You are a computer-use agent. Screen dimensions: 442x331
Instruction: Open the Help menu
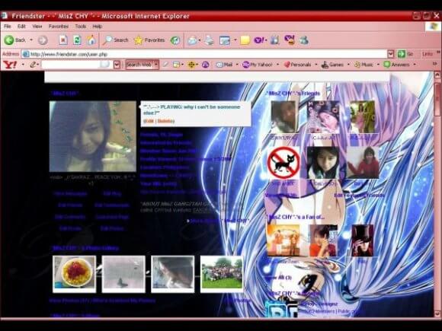(x=97, y=27)
